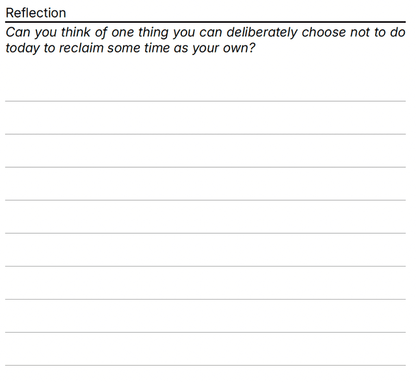Click the word "today" in the prompt
Viewport: 416px width, 382px height.
click(x=22, y=48)
